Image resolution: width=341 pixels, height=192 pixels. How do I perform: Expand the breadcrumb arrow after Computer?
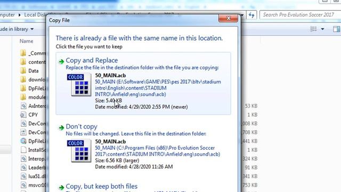coord(19,15)
